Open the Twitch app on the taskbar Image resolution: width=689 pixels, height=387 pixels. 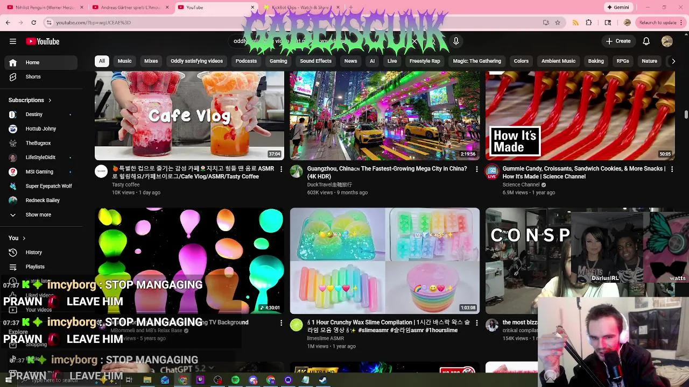[200, 380]
